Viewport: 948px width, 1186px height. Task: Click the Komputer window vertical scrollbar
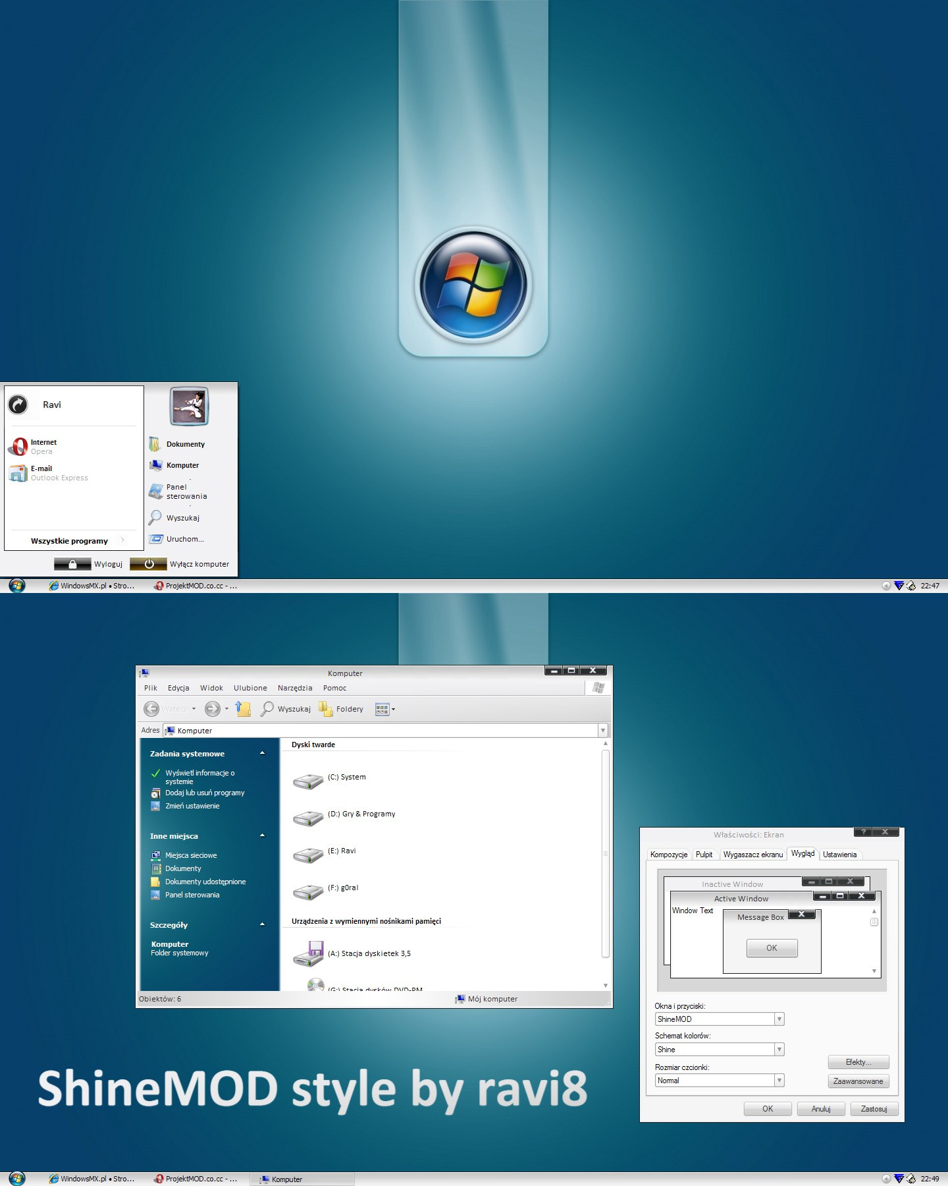tap(606, 853)
